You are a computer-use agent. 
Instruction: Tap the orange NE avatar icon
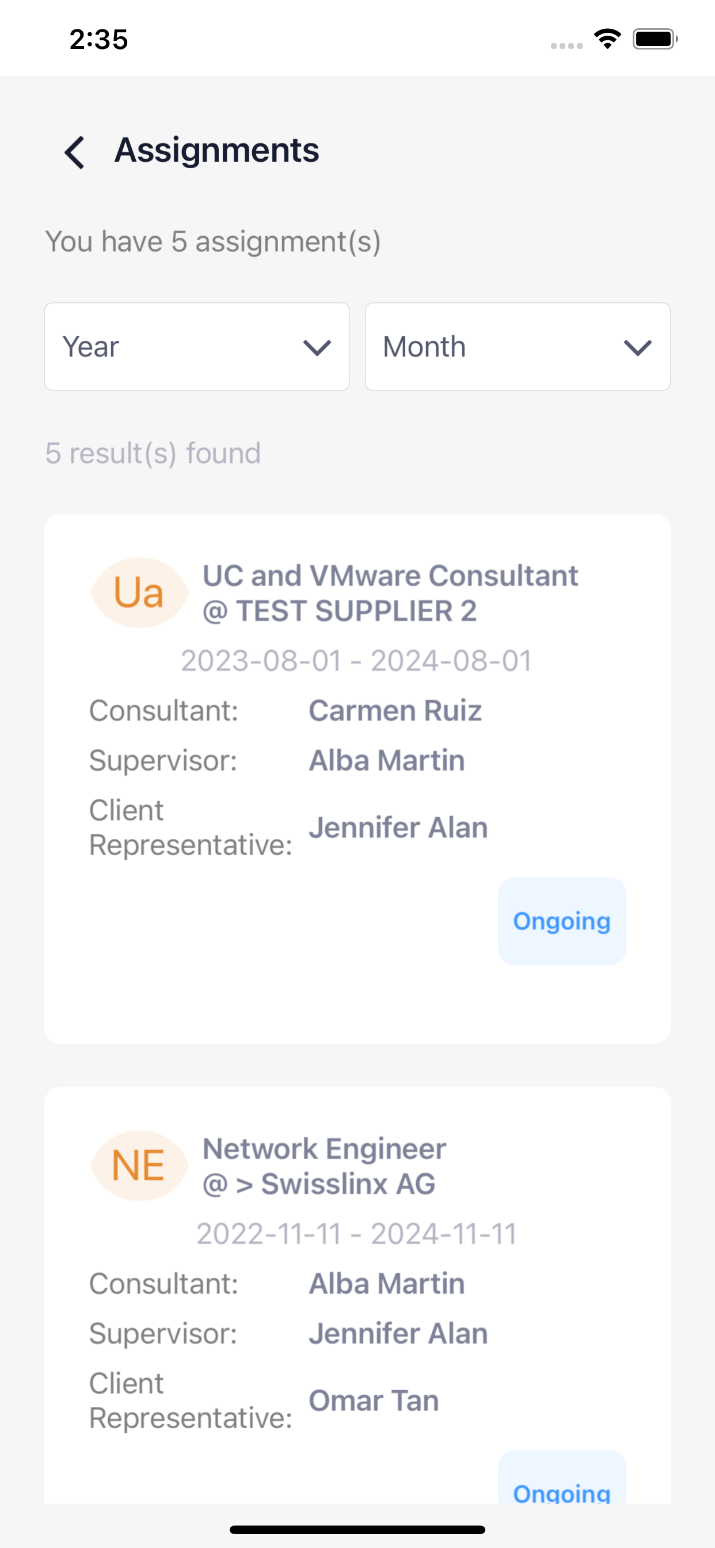[139, 1165]
